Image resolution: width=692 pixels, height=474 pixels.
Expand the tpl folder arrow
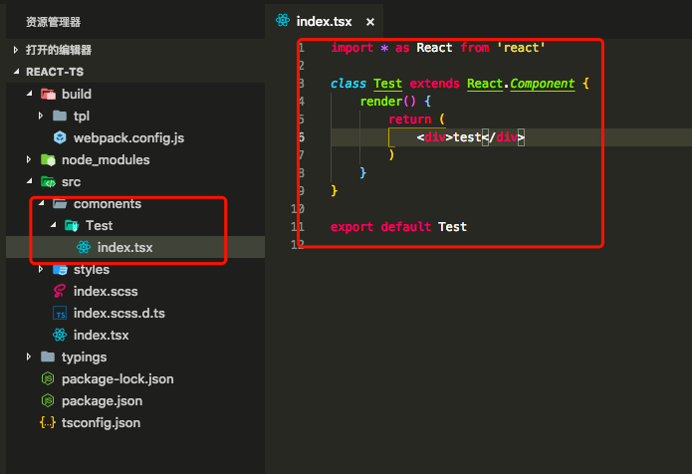41,116
